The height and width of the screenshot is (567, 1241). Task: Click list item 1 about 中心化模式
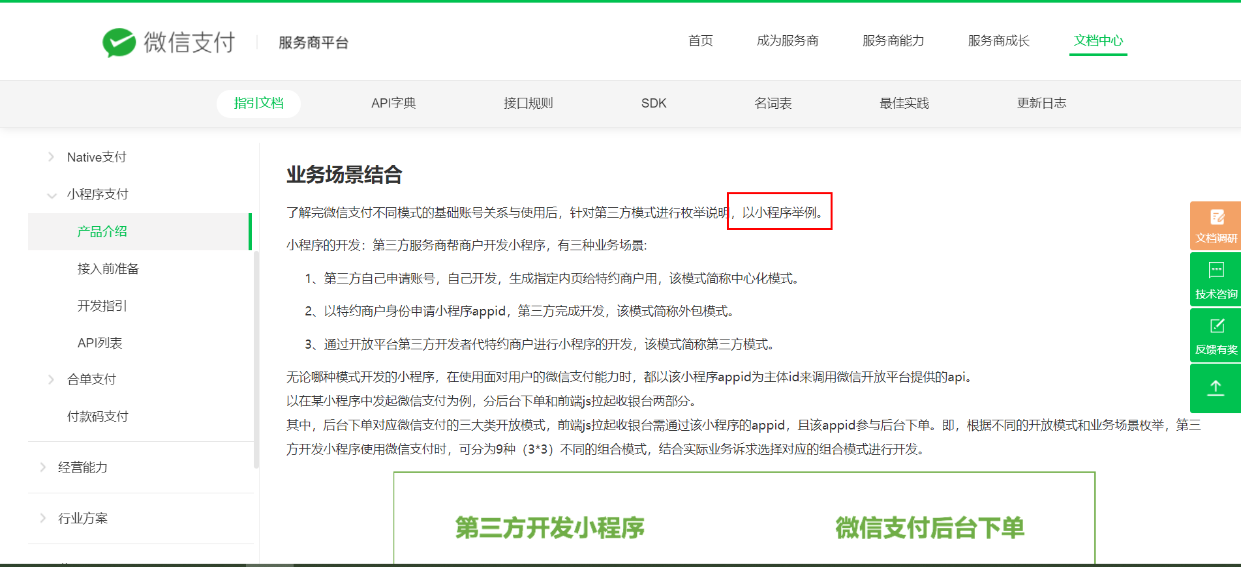click(x=552, y=279)
